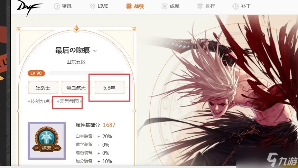Click the 狂战士 class tag
Image resolution: width=298 pixels, height=168 pixels.
(43, 87)
